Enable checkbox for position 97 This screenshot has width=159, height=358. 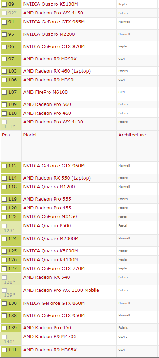point(4,59)
